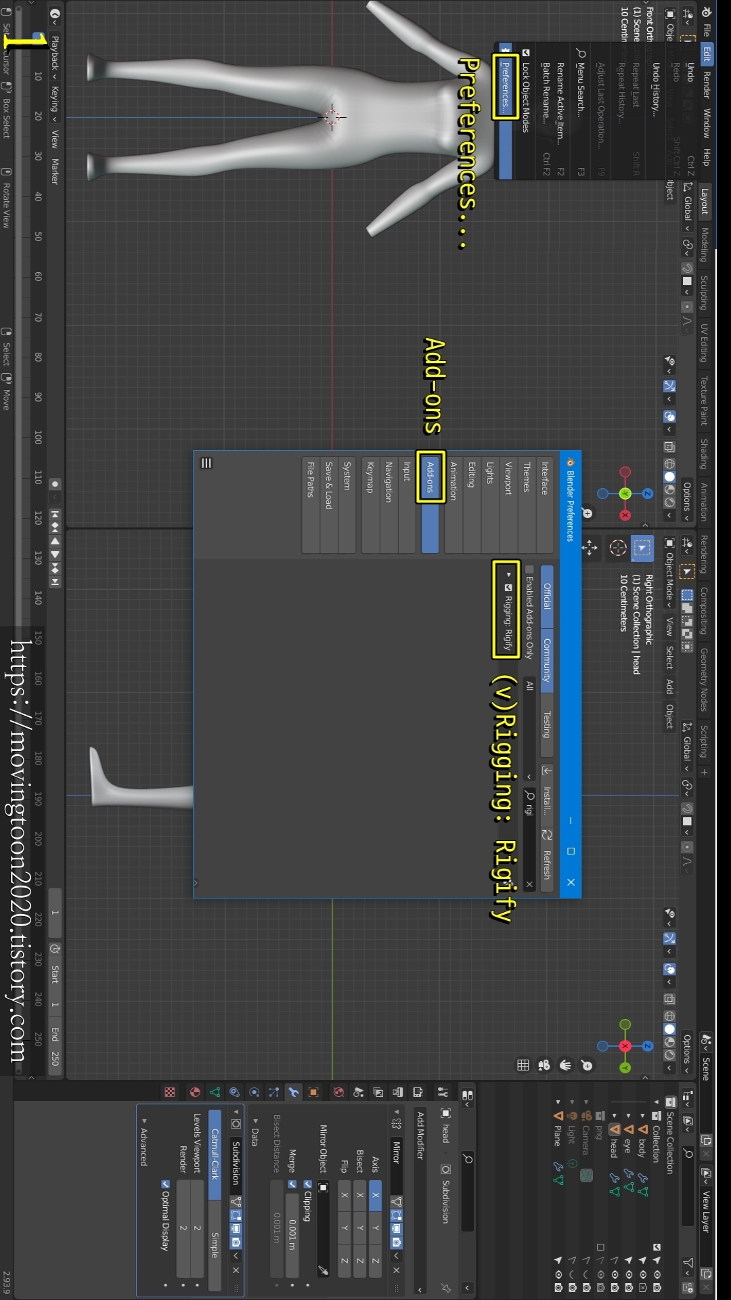Click the zoom view gizmo in right viewport

(587, 1065)
